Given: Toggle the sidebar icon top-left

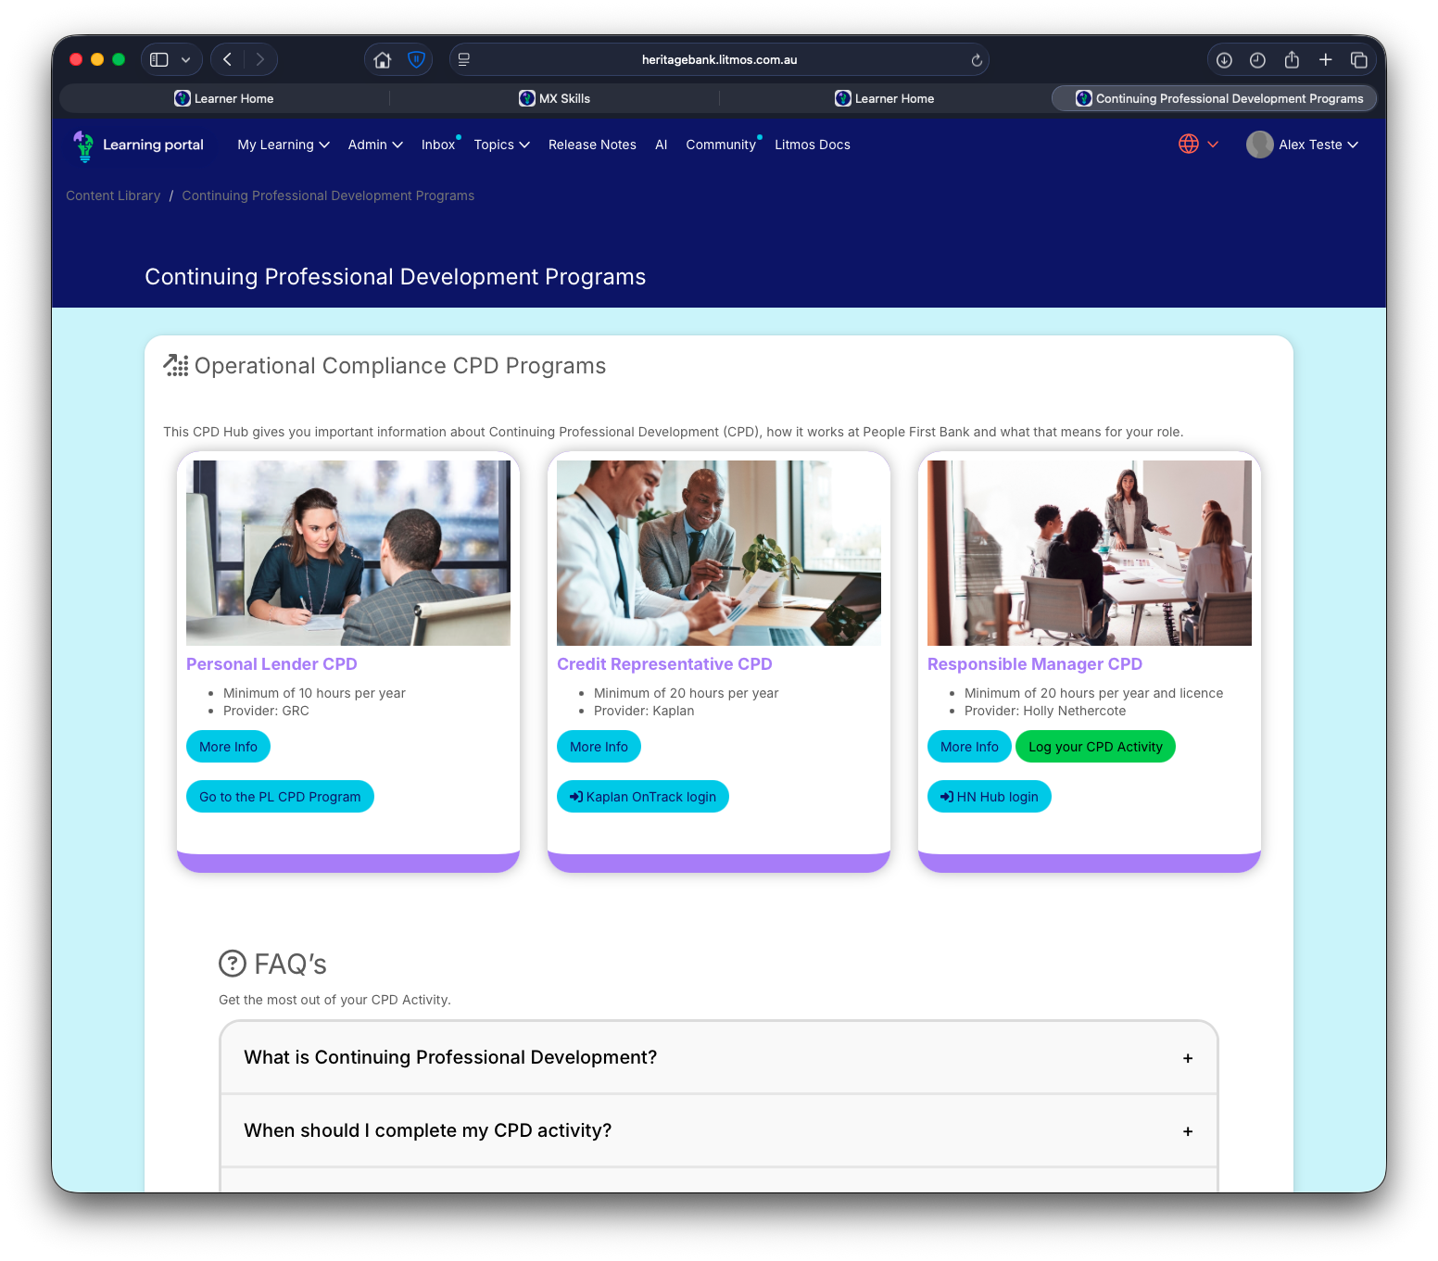Looking at the screenshot, I should [x=158, y=58].
